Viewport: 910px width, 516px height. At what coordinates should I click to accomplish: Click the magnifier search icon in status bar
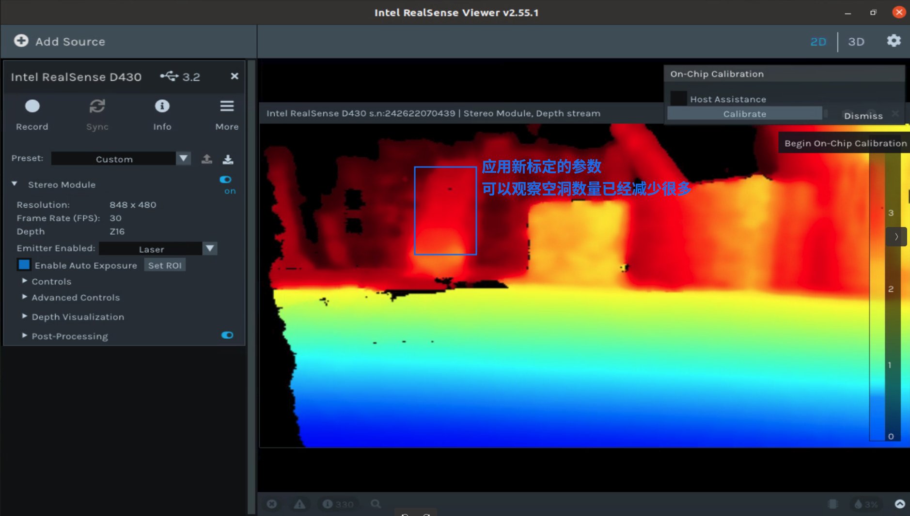(376, 504)
